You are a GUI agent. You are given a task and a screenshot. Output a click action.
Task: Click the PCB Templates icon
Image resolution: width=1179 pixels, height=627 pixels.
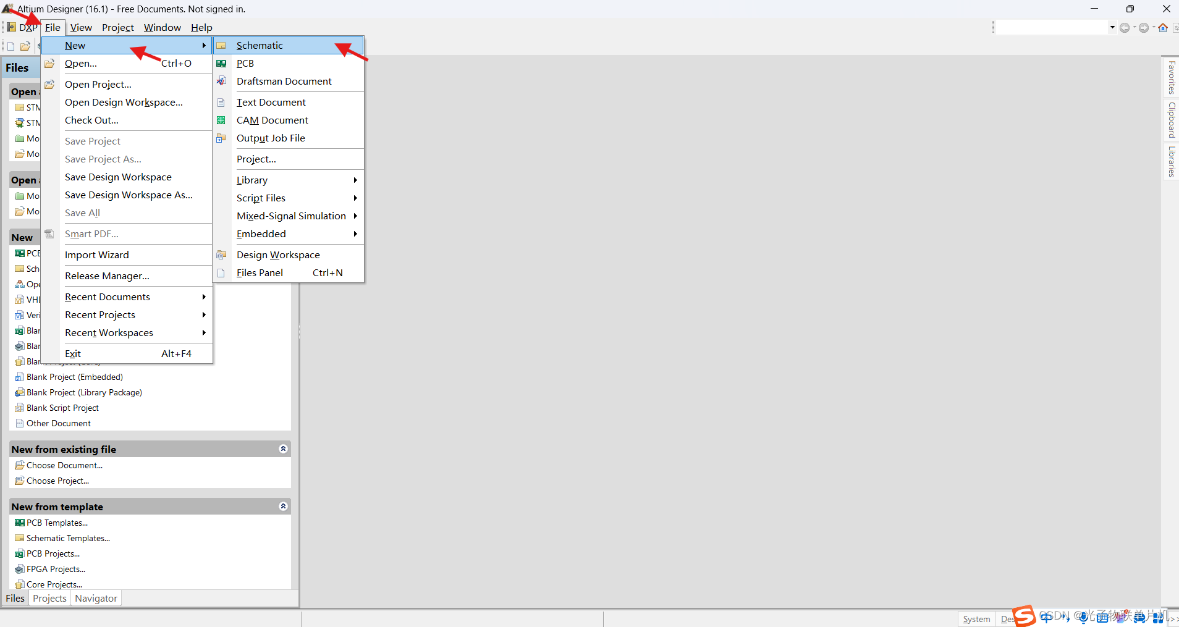pyautogui.click(x=20, y=523)
